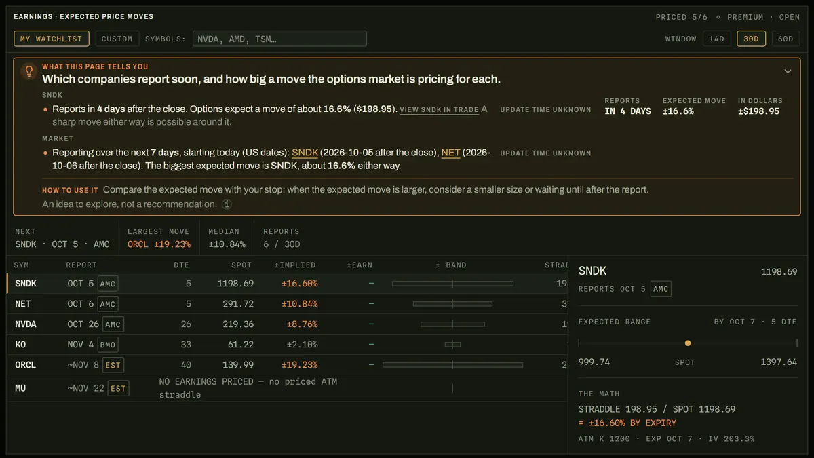
Task: Click the upper range value 1397.64
Action: [779, 362]
